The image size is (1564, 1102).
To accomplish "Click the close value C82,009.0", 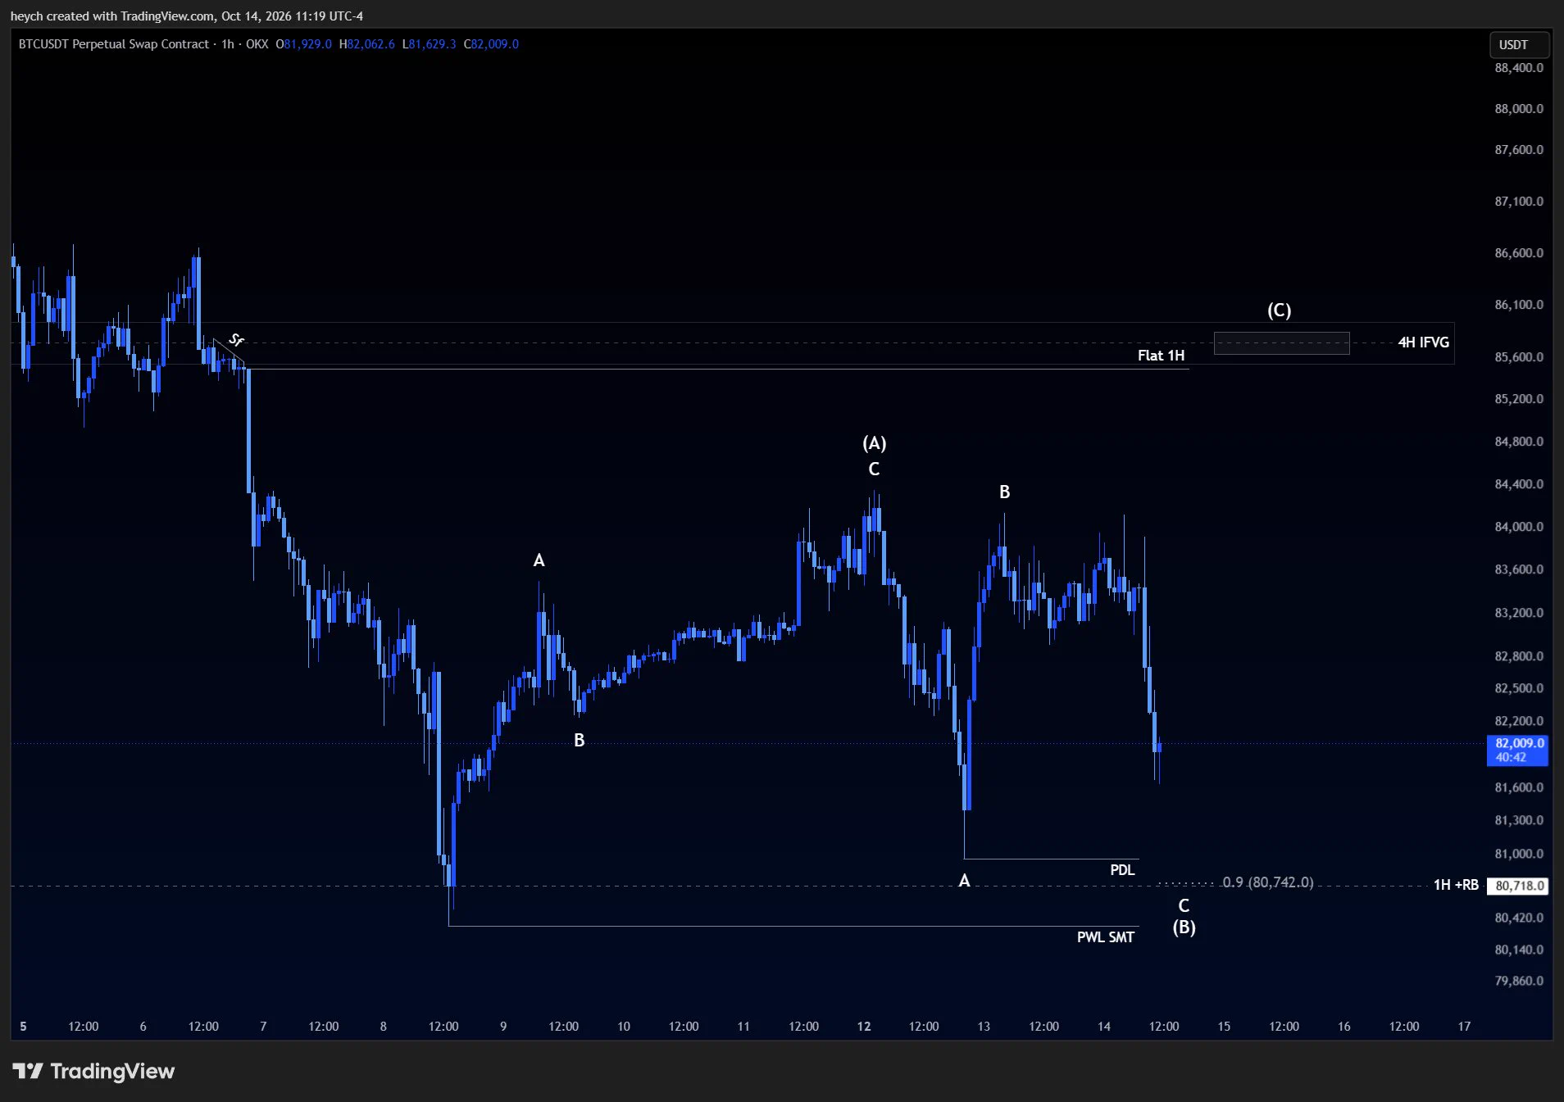I will point(491,44).
